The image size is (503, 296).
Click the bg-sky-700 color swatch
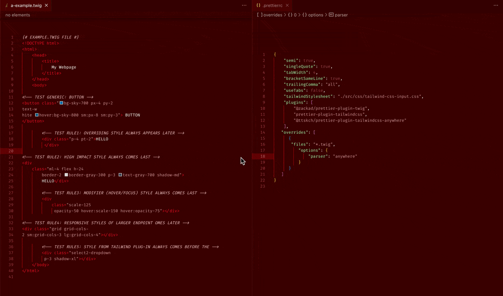pos(61,103)
